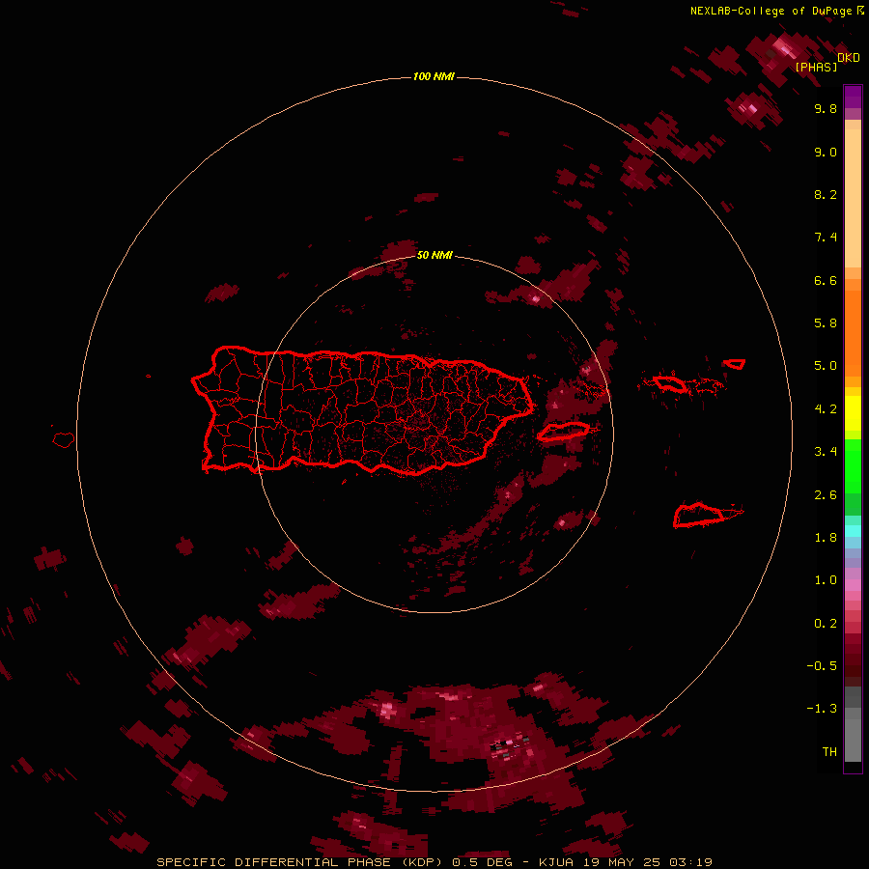Click the KJUA 19 MAY 25 03:19 timestamp
Image resolution: width=869 pixels, height=869 pixels.
(x=625, y=862)
